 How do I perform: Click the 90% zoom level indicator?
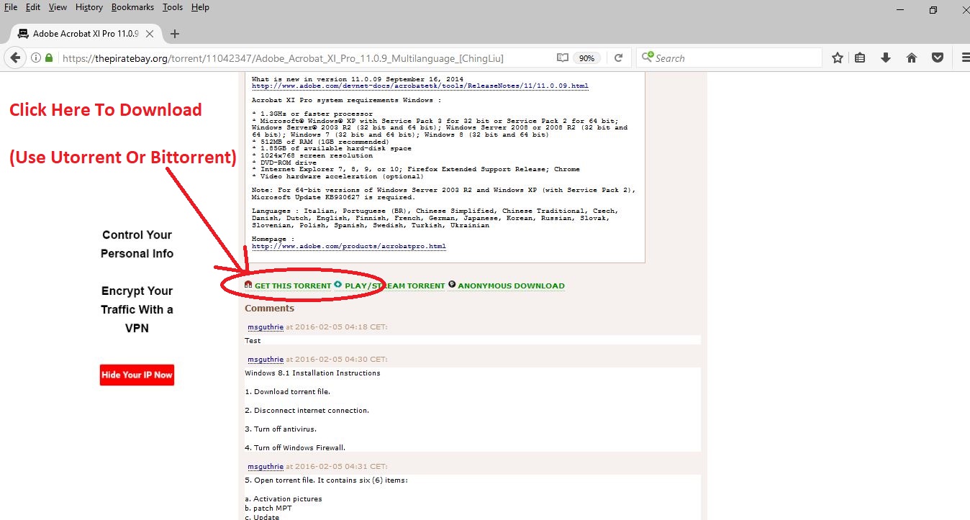click(587, 58)
